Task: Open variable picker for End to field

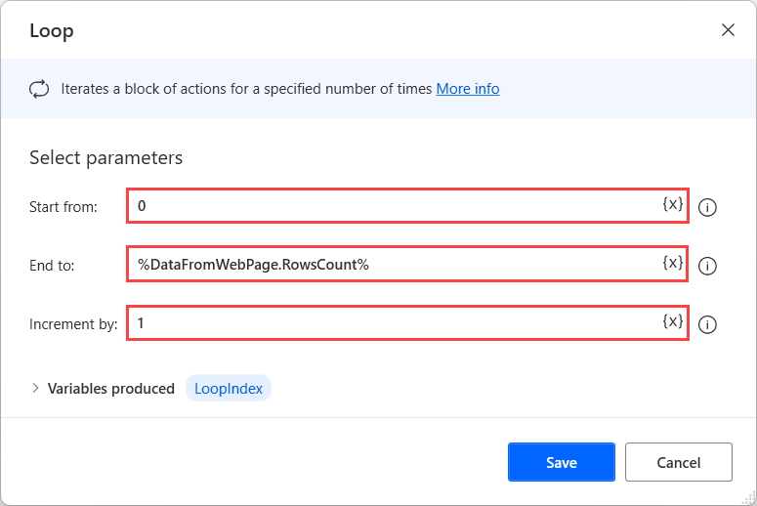Action: [x=672, y=264]
